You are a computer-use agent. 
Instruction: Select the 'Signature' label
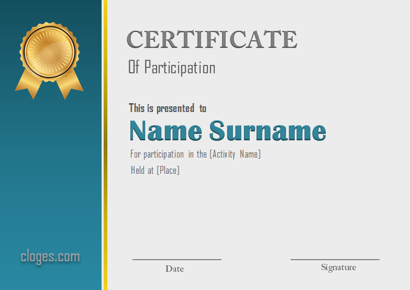[x=338, y=267]
